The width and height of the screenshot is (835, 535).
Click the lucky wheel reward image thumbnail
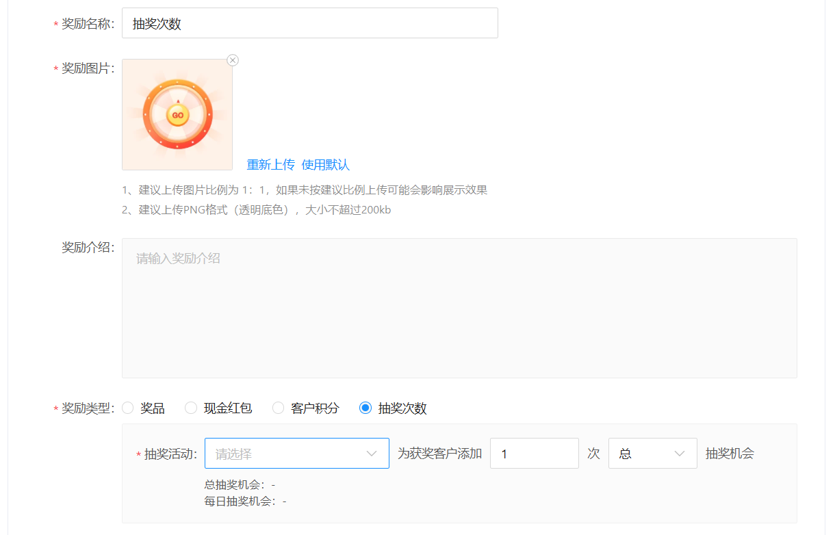(177, 115)
